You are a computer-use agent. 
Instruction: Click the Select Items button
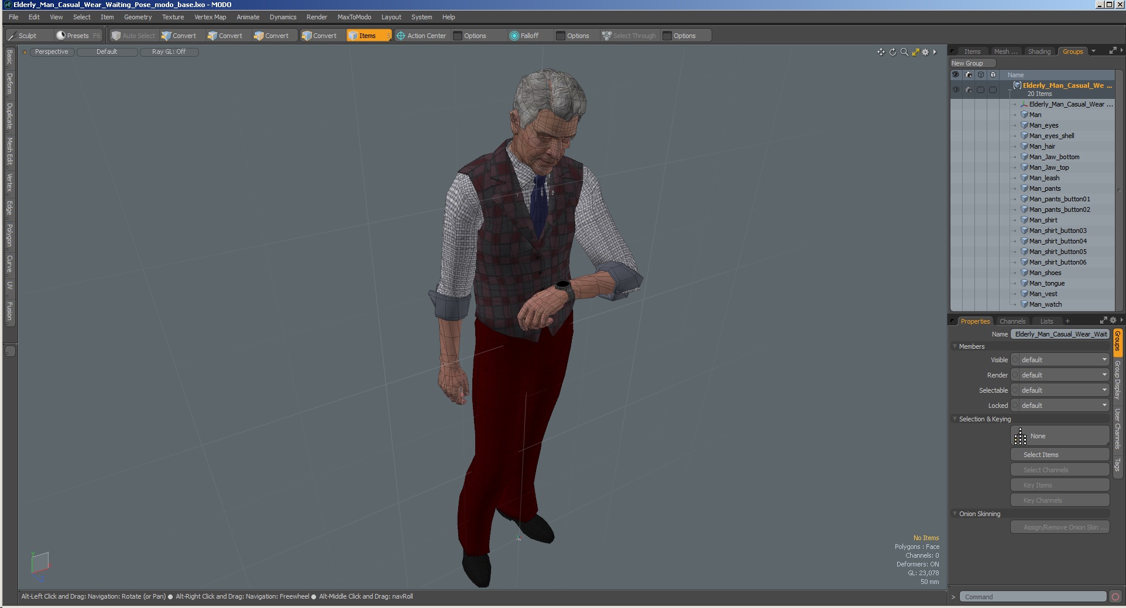[x=1060, y=455]
